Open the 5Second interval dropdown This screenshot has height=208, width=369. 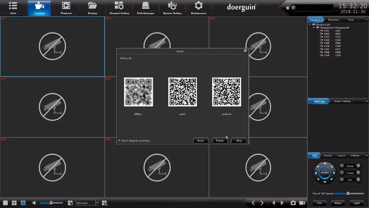(x=97, y=203)
